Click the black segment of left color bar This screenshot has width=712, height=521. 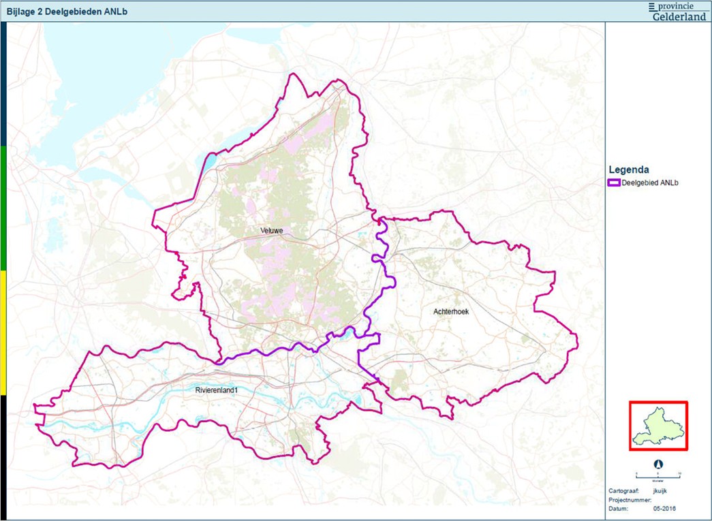3,456
